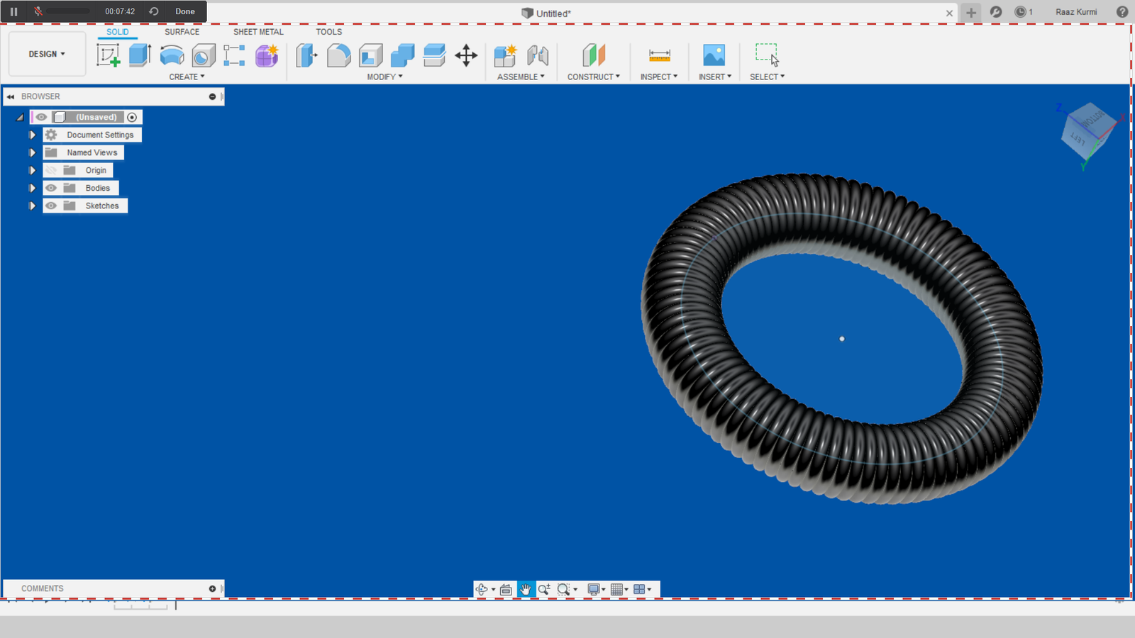Select the Revolve tool
1135x638 pixels.
point(172,55)
